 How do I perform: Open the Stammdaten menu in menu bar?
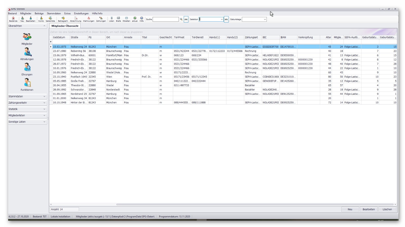click(54, 13)
